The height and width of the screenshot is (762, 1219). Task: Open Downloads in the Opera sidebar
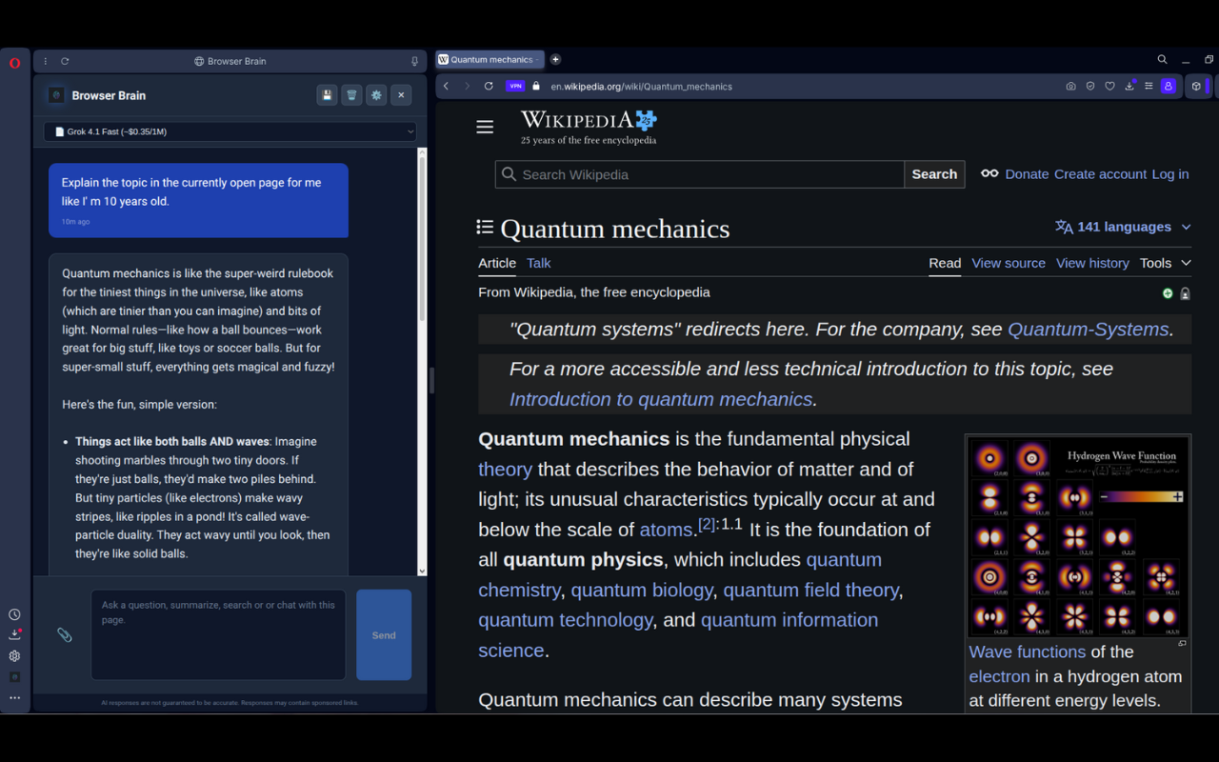pyautogui.click(x=14, y=634)
